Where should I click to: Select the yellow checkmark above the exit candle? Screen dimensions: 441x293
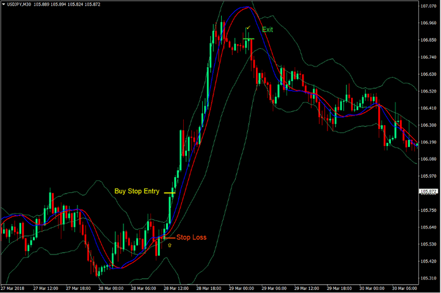coord(248,28)
